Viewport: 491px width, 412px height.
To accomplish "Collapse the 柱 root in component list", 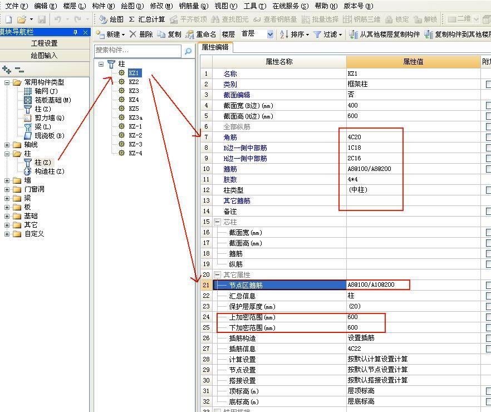I will coord(101,64).
